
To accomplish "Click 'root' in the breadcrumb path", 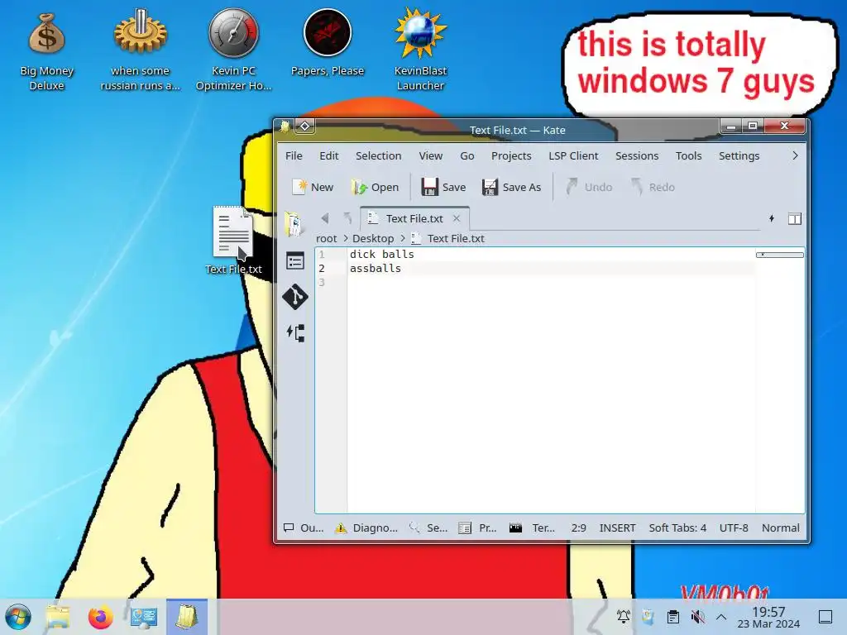I will pos(326,239).
